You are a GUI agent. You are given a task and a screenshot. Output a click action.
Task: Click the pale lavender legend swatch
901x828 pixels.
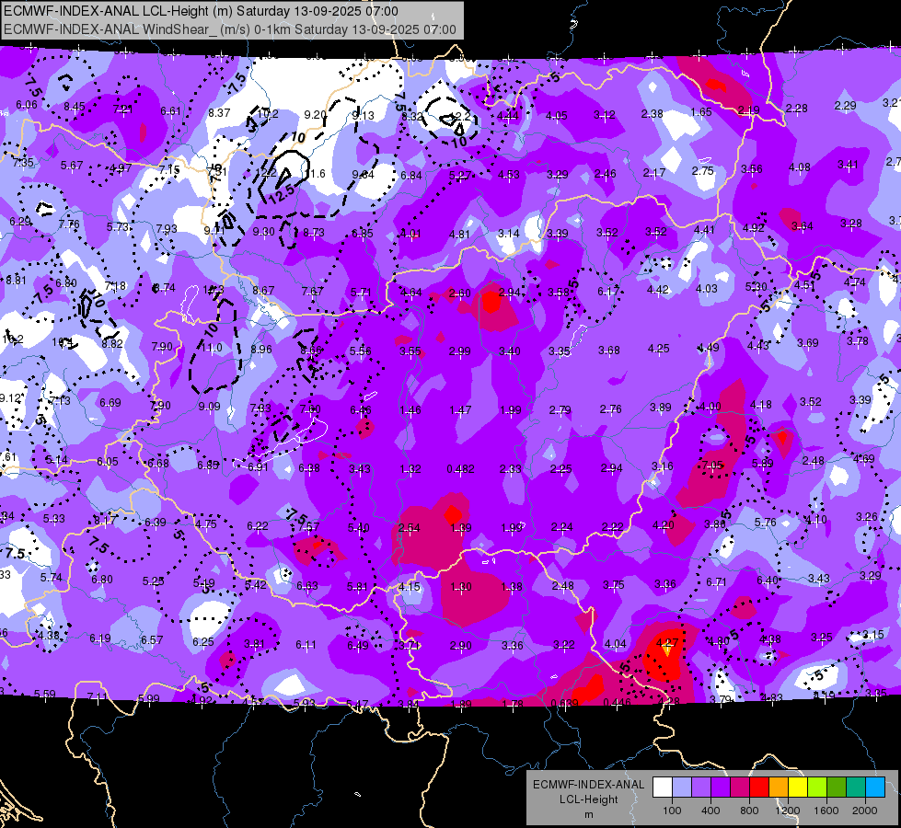click(x=682, y=787)
